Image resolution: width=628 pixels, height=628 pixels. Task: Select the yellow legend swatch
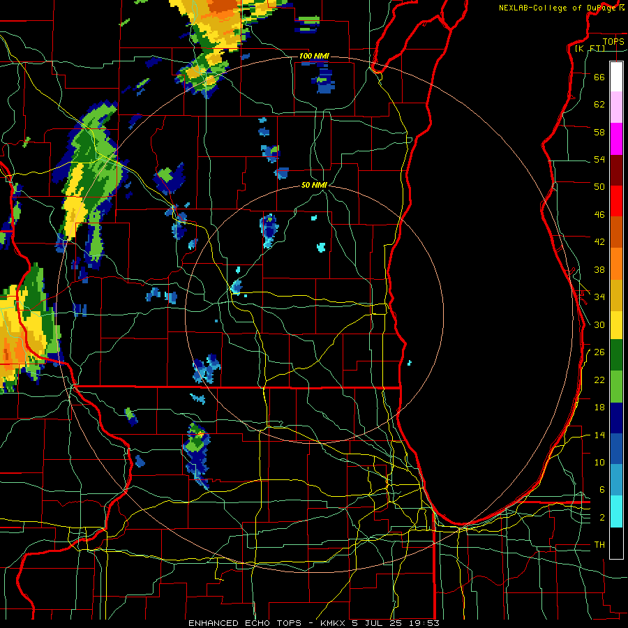click(616, 324)
